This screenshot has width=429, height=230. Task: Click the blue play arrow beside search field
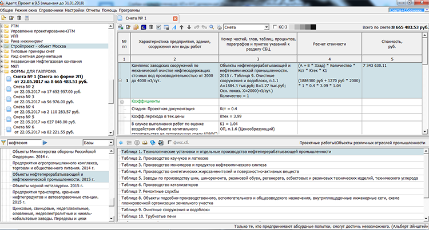coord(45,143)
